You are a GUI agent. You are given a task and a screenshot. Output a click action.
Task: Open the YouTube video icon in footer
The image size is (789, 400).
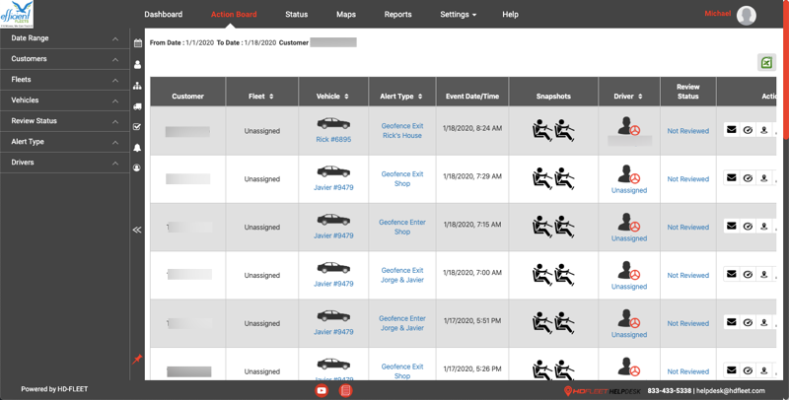tap(322, 390)
